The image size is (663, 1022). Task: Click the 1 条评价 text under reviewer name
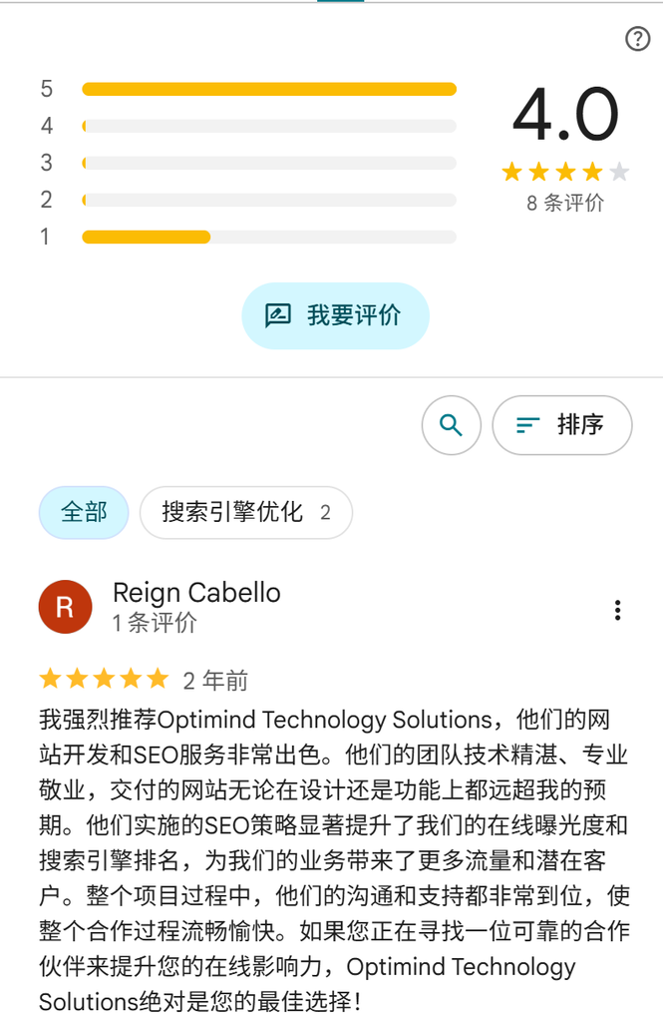155,623
